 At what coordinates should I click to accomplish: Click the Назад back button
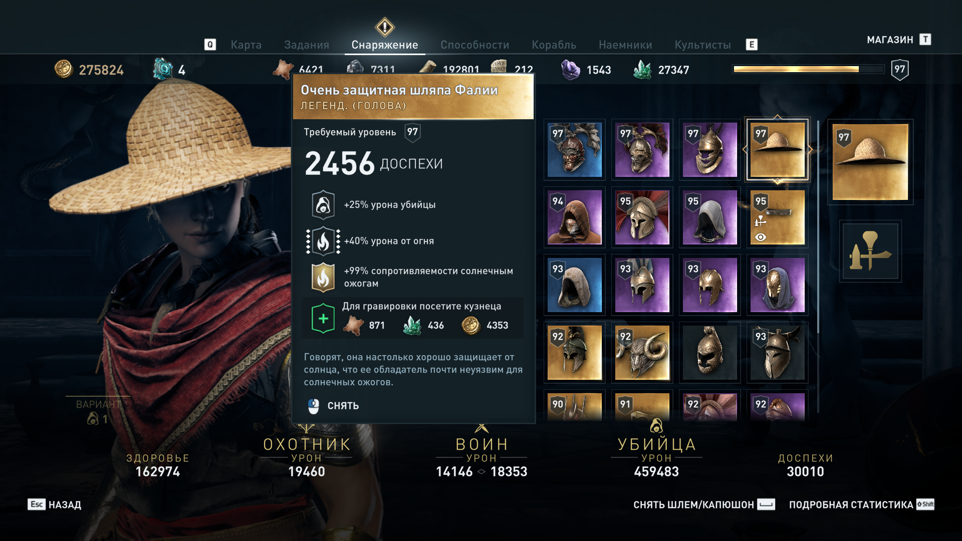[x=55, y=504]
